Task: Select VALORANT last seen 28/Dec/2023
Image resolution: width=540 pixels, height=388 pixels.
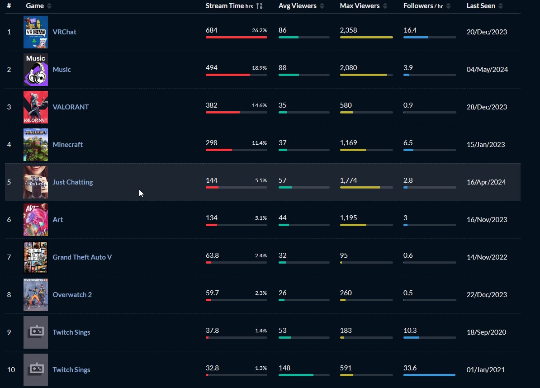Action: click(487, 107)
